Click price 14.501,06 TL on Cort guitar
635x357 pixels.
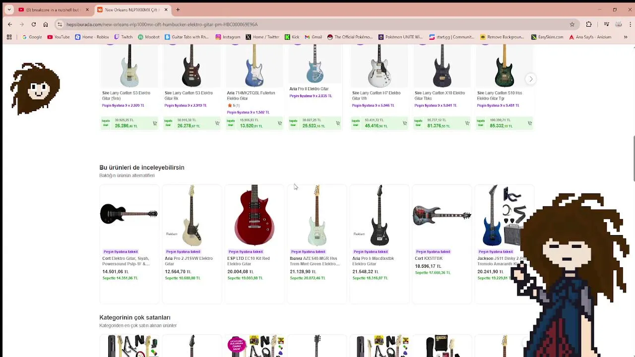click(x=115, y=272)
